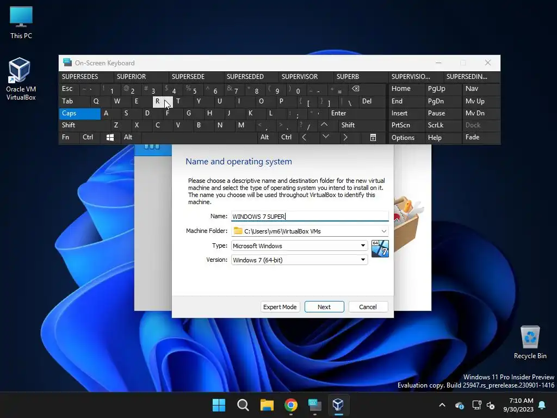Click the Fade key on On-Screen Keyboard
Viewport: 557px width, 418px height.
(481, 137)
